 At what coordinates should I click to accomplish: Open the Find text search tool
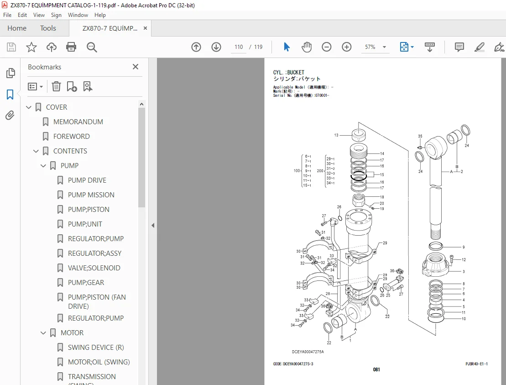[x=92, y=47]
